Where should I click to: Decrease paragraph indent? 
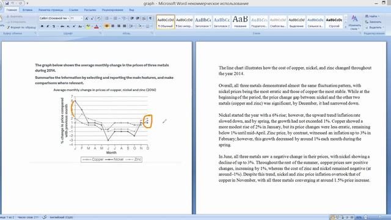132,18
